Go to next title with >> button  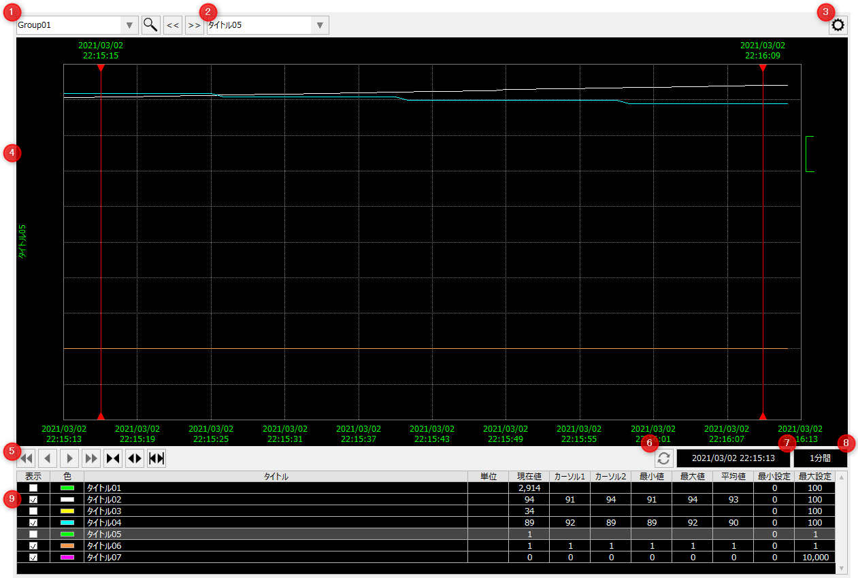click(194, 26)
